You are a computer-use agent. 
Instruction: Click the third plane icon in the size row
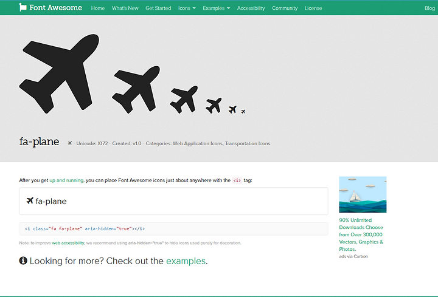(184, 100)
